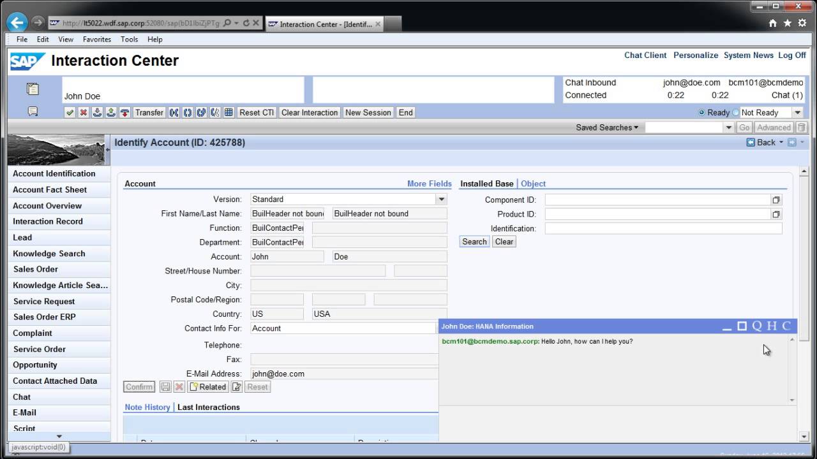Open Knowledge Search in navigation sidebar

coord(49,253)
